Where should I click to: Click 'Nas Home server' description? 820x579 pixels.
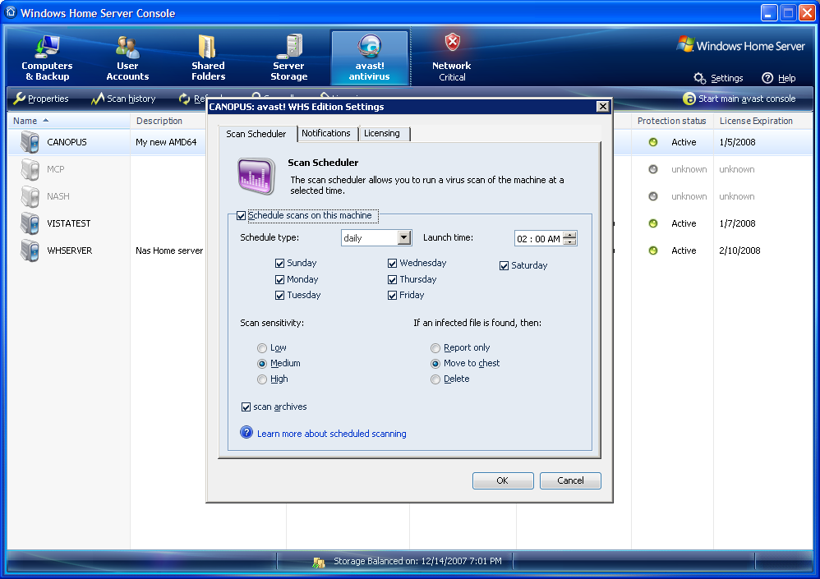click(x=169, y=250)
